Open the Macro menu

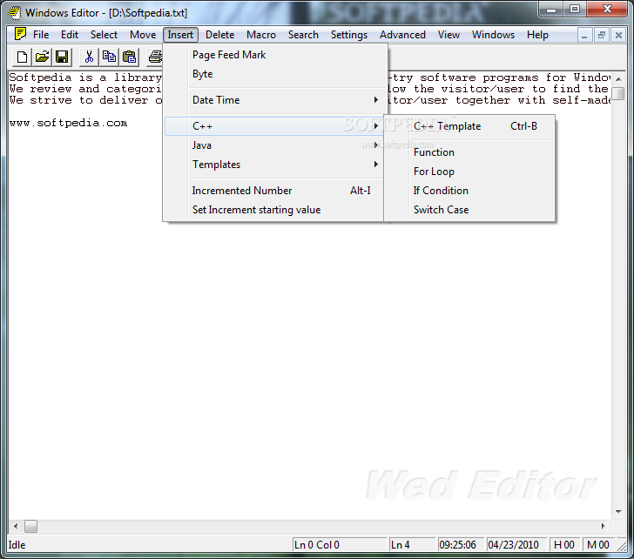[261, 35]
